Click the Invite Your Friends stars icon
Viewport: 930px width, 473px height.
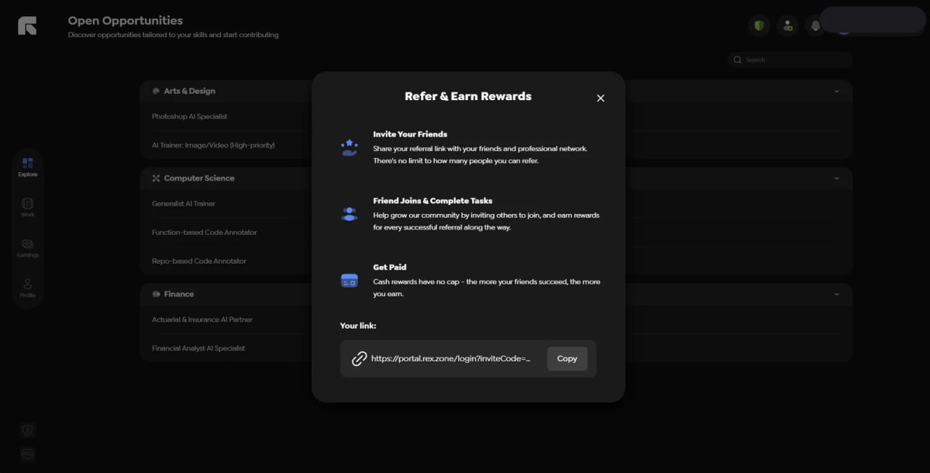(350, 147)
